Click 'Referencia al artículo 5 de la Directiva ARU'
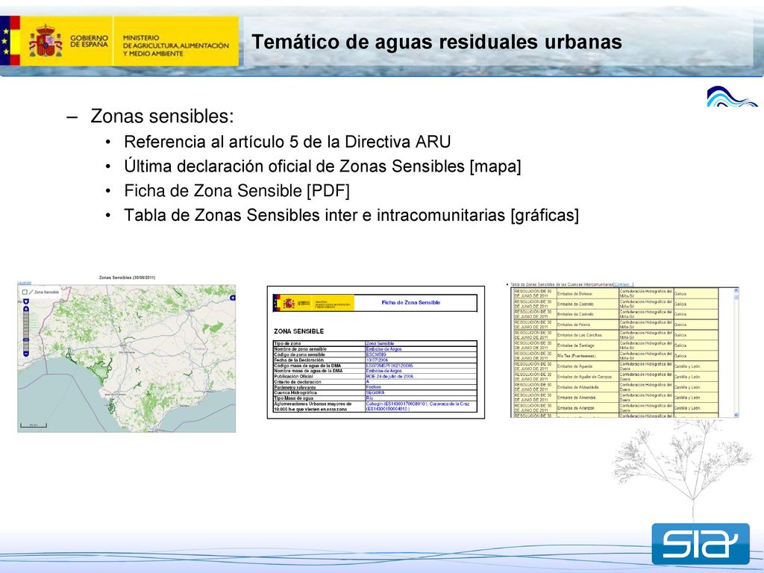 coord(287,142)
